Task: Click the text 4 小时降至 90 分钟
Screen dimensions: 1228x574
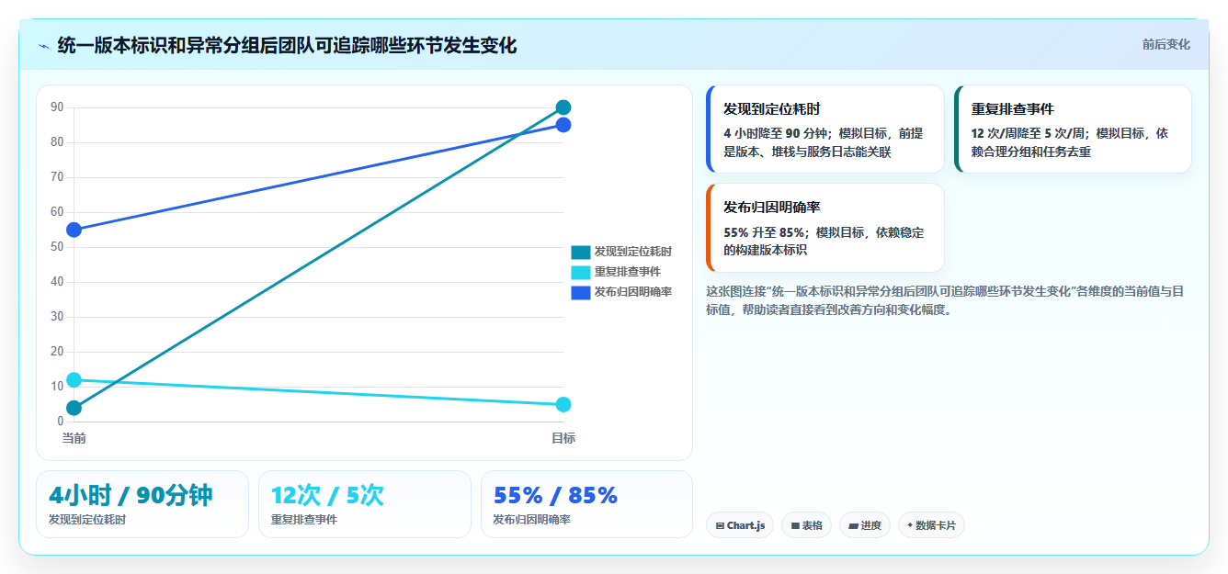Action: click(778, 133)
